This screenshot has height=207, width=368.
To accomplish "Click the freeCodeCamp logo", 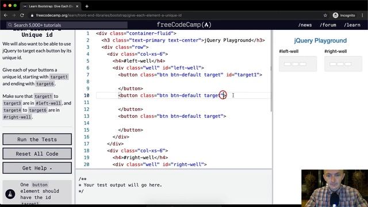I will 184,25.
